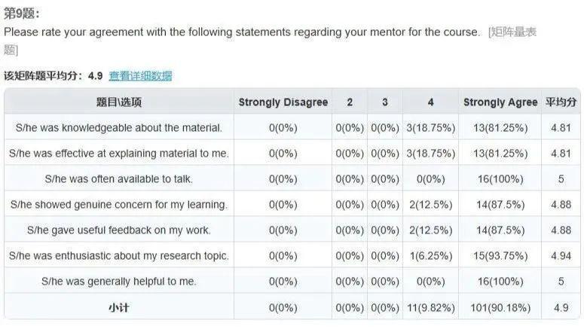This screenshot has height=329, width=584.
Task: Click the 题目\选项 column header
Action: point(119,102)
